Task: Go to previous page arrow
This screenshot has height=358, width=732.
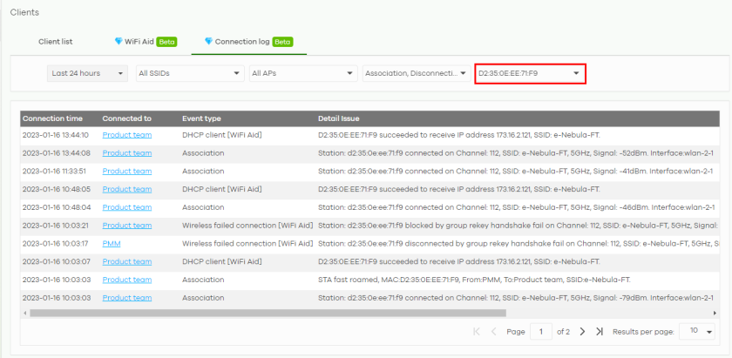Action: (494, 332)
